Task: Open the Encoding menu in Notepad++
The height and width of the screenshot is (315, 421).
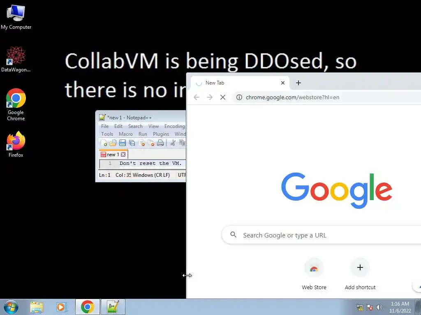Action: tap(174, 126)
